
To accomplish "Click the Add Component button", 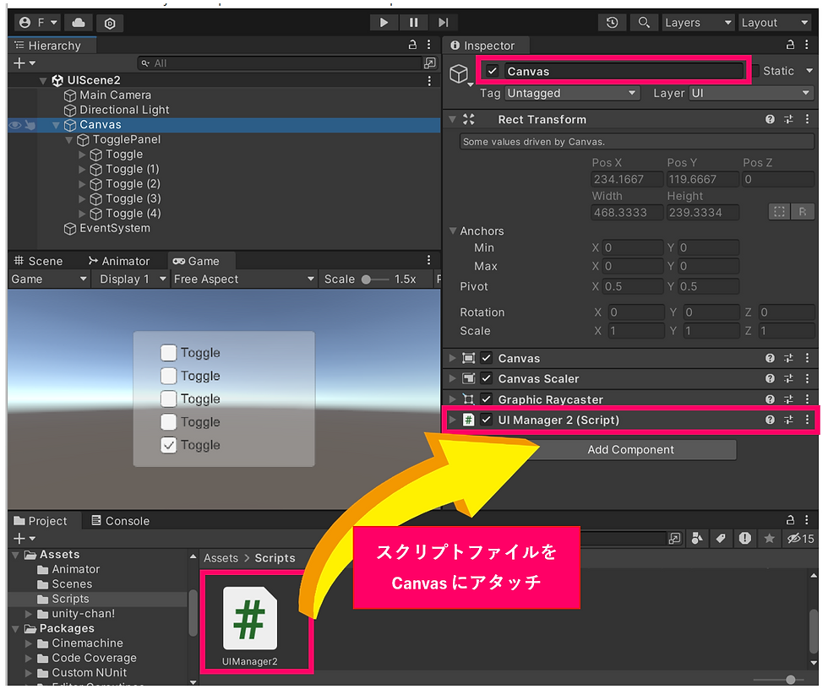I will [630, 450].
